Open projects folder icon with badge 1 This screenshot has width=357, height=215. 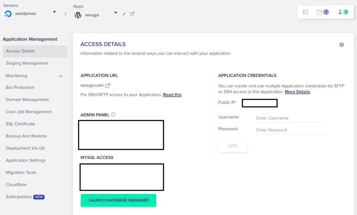tap(322, 12)
